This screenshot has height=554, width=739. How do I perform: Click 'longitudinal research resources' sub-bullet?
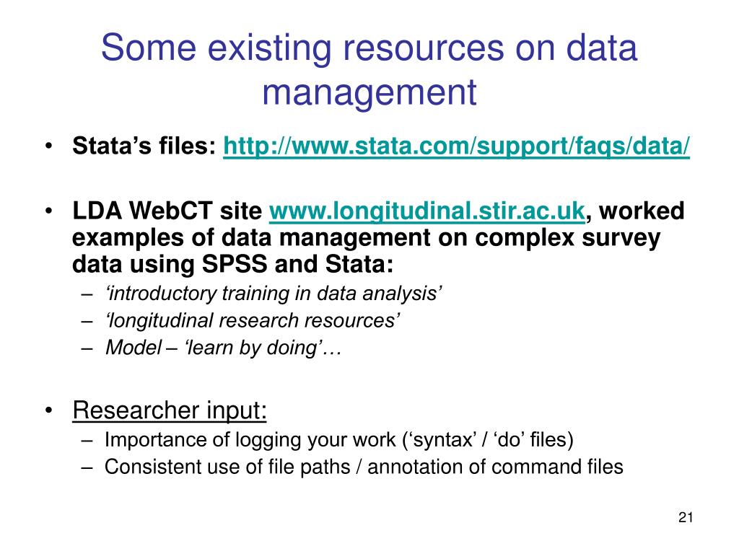click(253, 321)
